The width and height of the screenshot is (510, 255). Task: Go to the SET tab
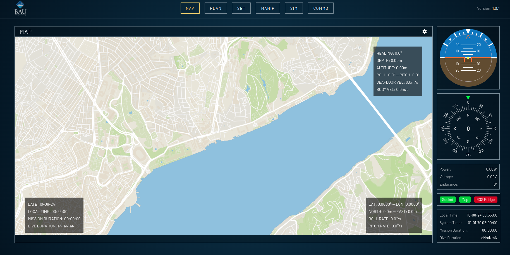pyautogui.click(x=241, y=8)
